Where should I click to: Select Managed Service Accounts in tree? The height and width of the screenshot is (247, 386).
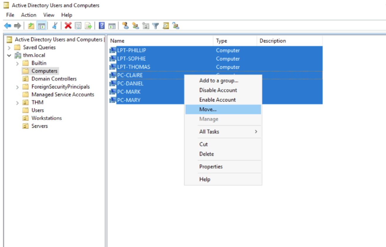click(x=63, y=94)
